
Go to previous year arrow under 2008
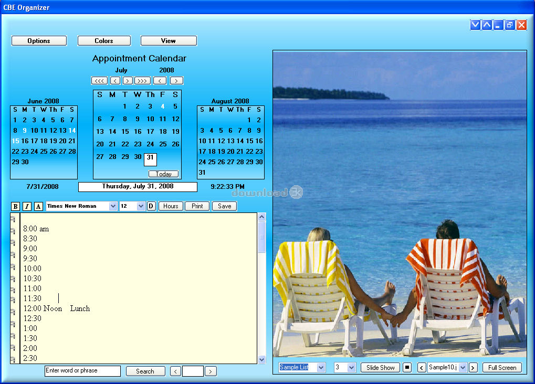tap(160, 81)
